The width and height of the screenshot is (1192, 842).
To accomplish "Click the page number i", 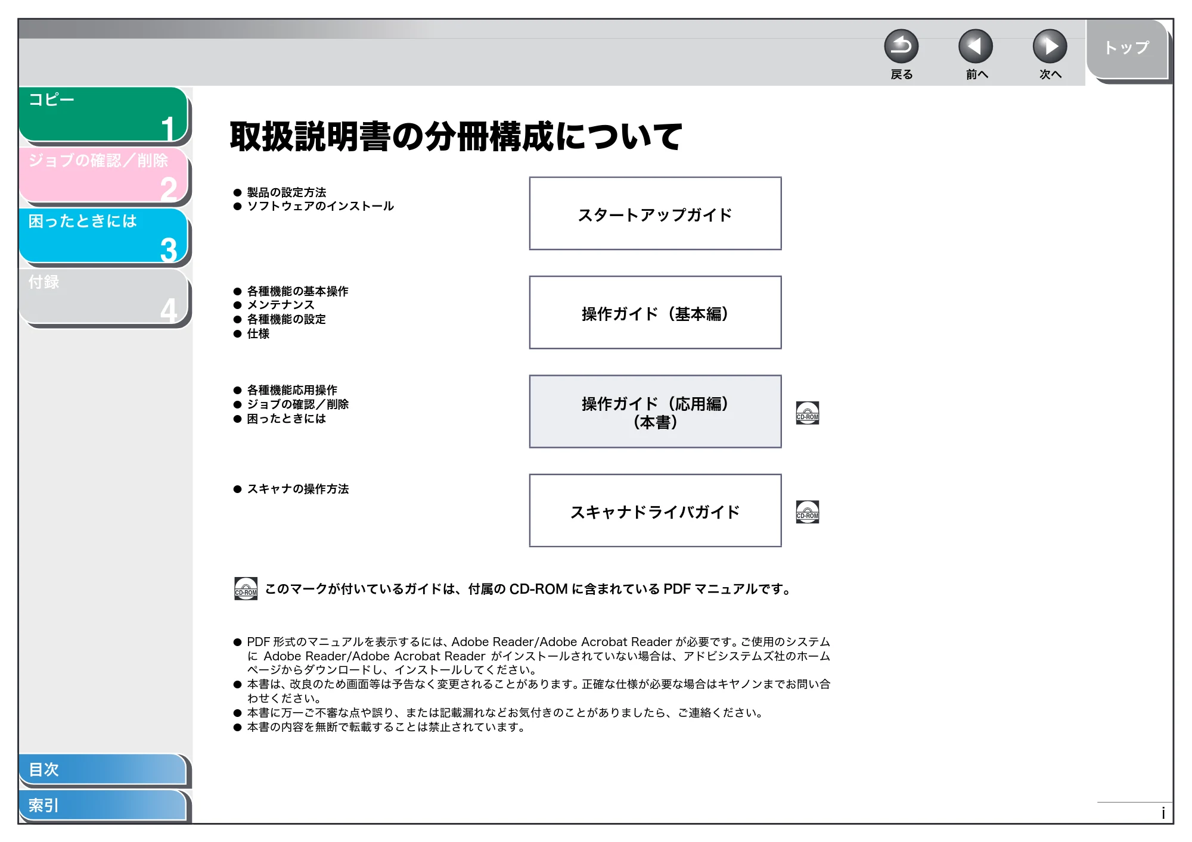I will point(1163,813).
